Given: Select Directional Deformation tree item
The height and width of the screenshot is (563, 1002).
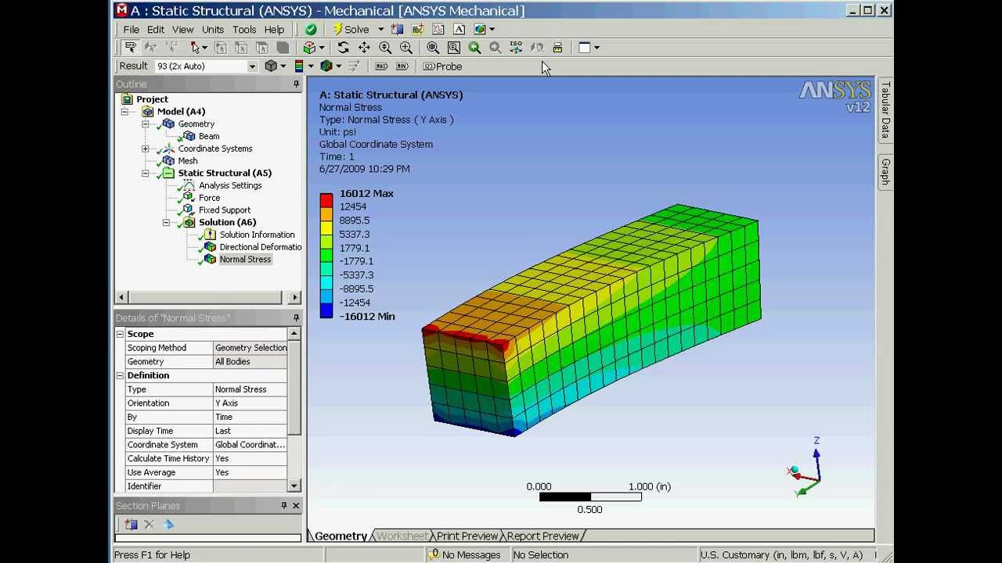Looking at the screenshot, I should (260, 247).
